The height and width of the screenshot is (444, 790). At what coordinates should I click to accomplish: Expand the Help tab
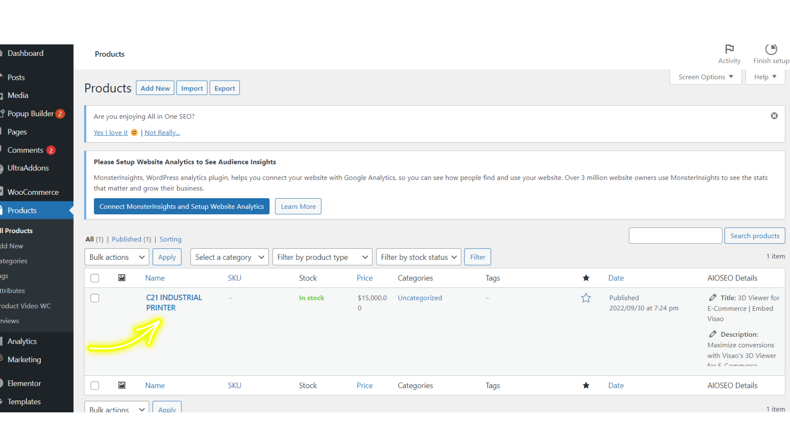(765, 77)
